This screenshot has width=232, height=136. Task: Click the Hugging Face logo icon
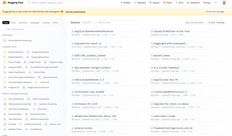(5, 3)
